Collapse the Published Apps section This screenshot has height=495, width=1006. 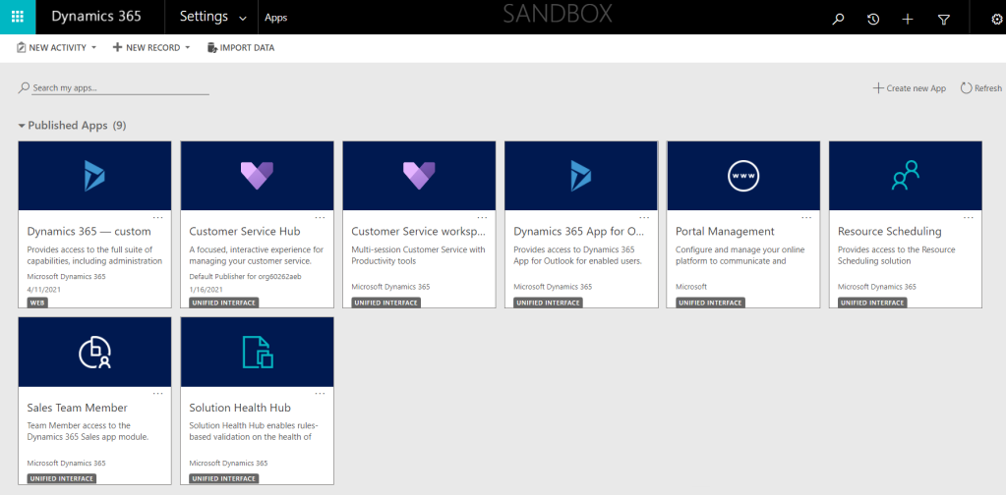[x=22, y=126]
